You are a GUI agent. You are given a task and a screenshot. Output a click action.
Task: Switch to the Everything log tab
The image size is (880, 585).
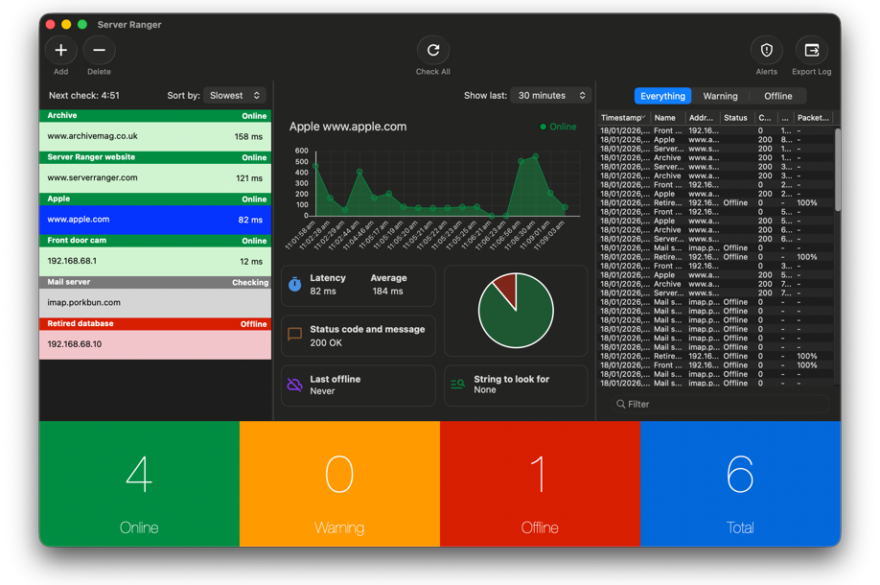click(662, 96)
